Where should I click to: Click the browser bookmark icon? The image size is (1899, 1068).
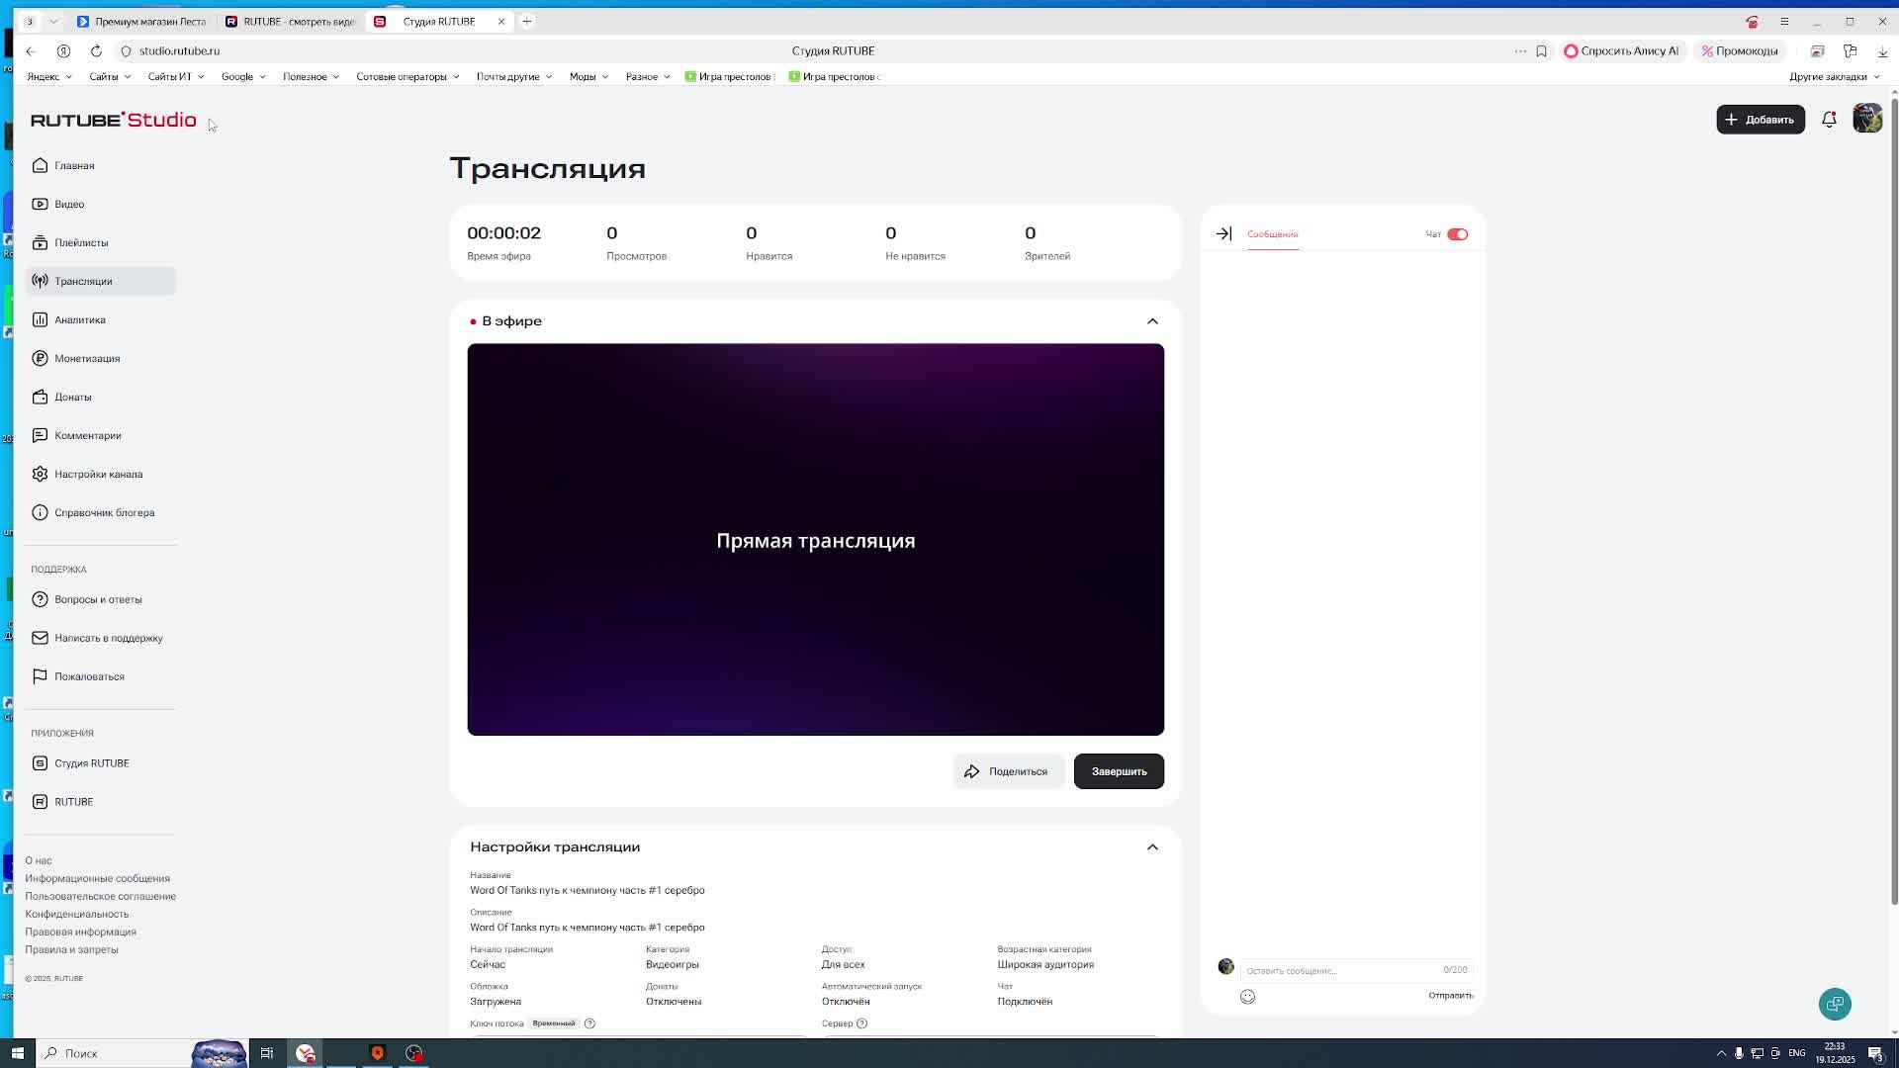(x=1541, y=51)
